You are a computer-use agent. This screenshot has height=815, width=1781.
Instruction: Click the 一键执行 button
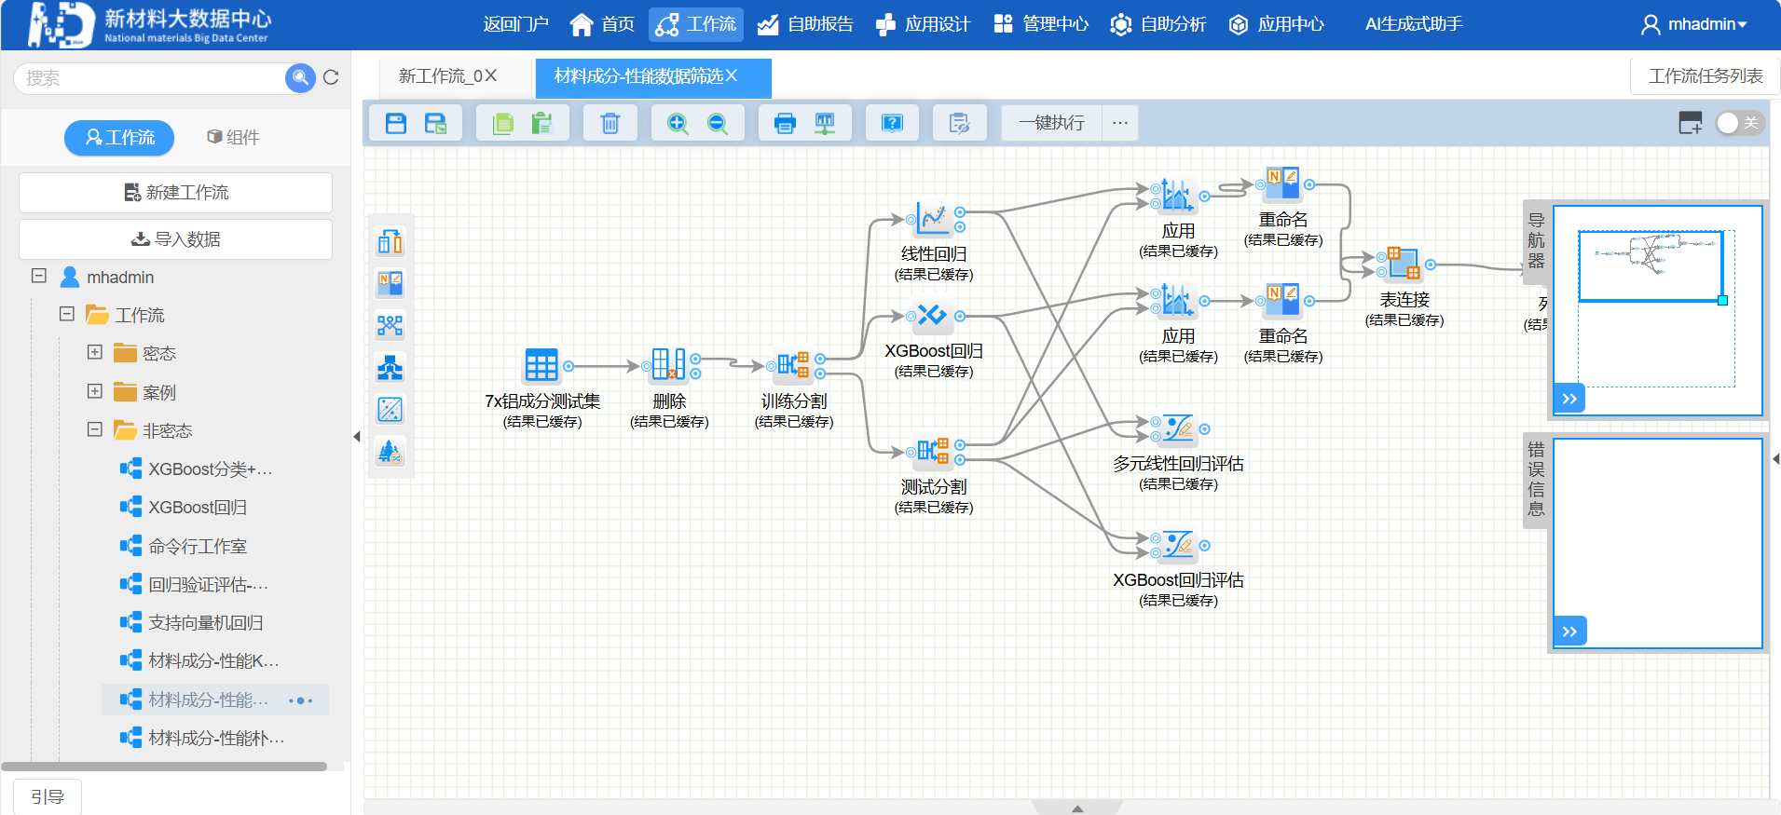1051,123
